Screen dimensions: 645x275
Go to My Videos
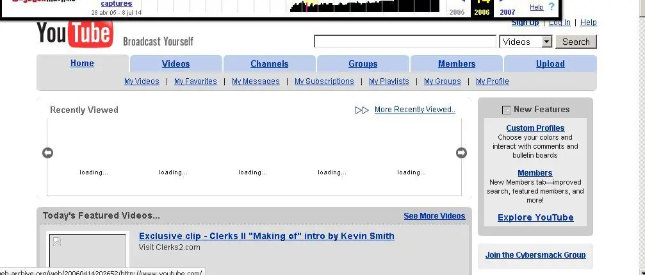pos(142,81)
